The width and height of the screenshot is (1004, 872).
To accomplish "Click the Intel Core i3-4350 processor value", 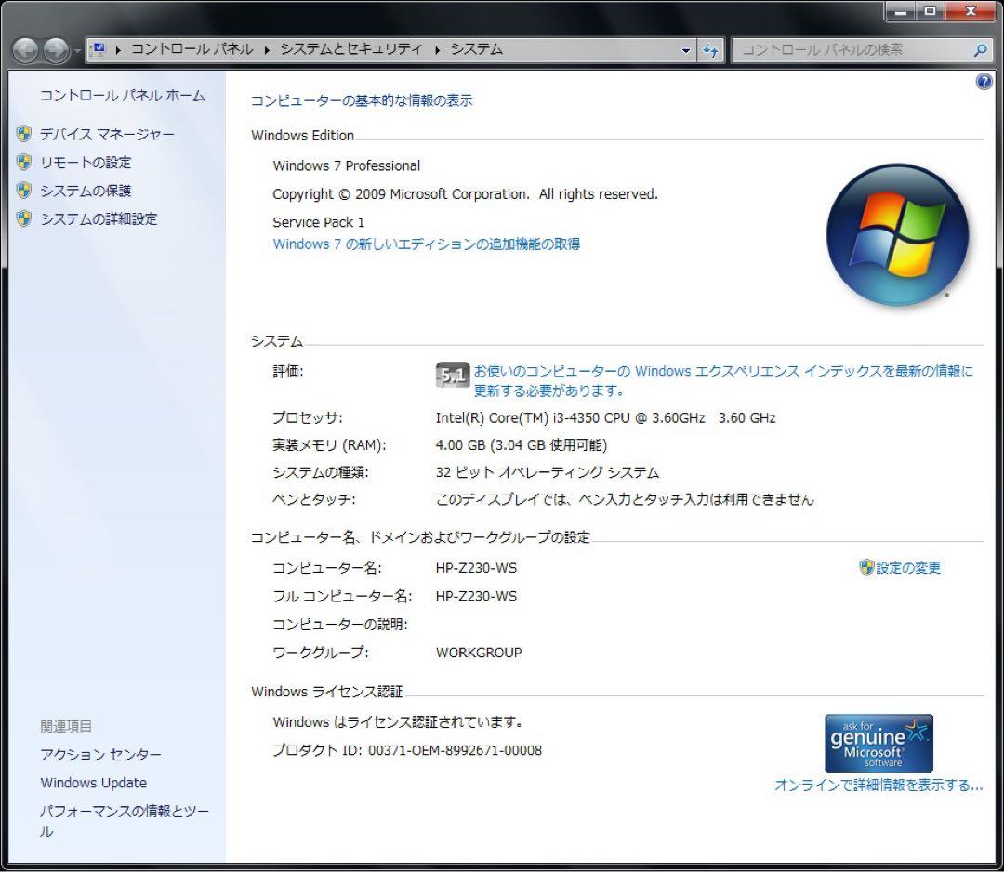I will pyautogui.click(x=606, y=418).
